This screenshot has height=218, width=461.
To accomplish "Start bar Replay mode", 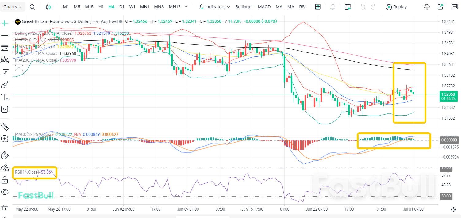I will (396, 7).
